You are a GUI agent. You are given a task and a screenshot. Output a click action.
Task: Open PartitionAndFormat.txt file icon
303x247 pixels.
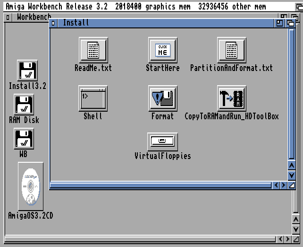[231, 50]
